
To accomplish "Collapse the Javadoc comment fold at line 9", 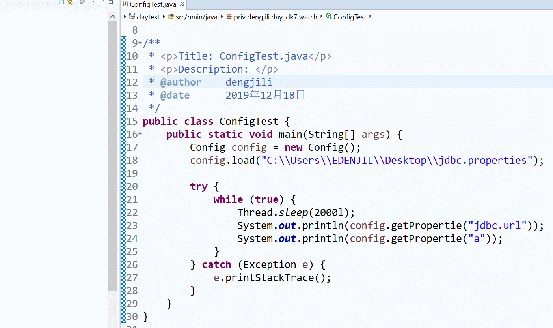I will [x=140, y=43].
